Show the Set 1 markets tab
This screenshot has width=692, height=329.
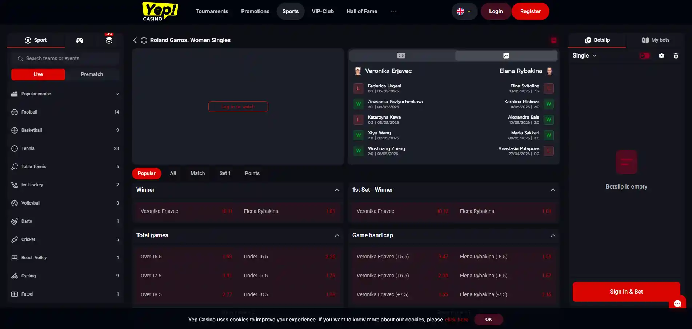(x=225, y=174)
